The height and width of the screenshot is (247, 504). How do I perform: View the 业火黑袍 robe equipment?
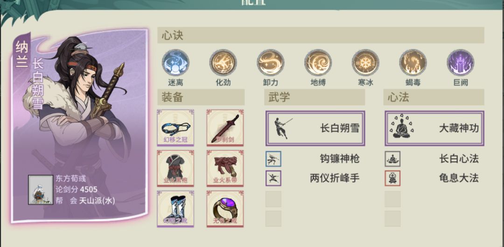175,168
